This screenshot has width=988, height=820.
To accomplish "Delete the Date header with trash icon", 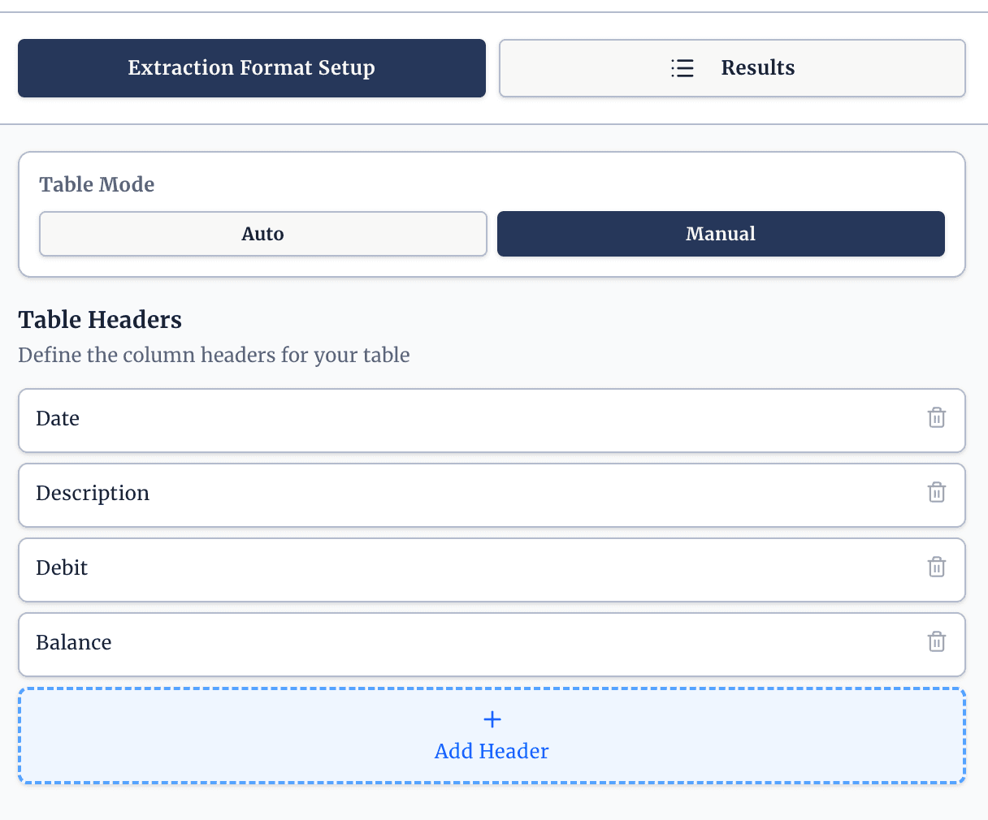I will [x=936, y=417].
